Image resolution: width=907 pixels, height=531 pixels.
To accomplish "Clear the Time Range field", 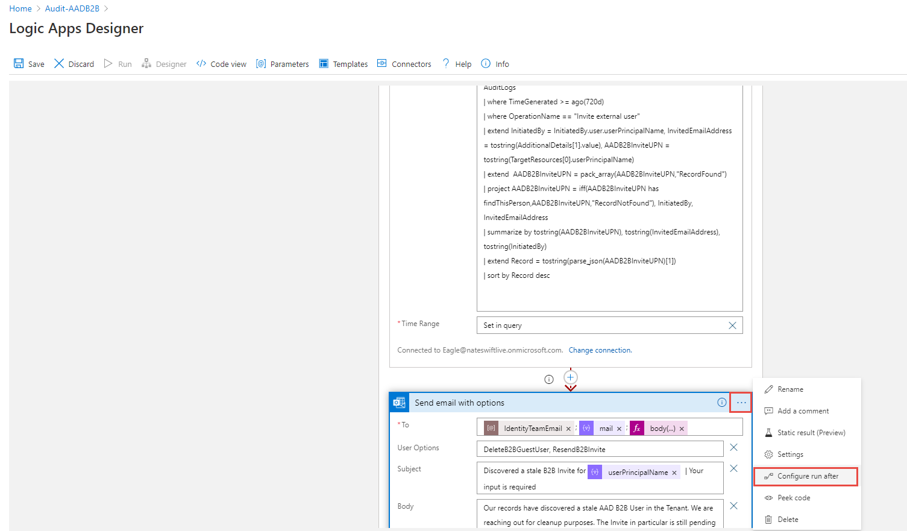I will click(732, 325).
